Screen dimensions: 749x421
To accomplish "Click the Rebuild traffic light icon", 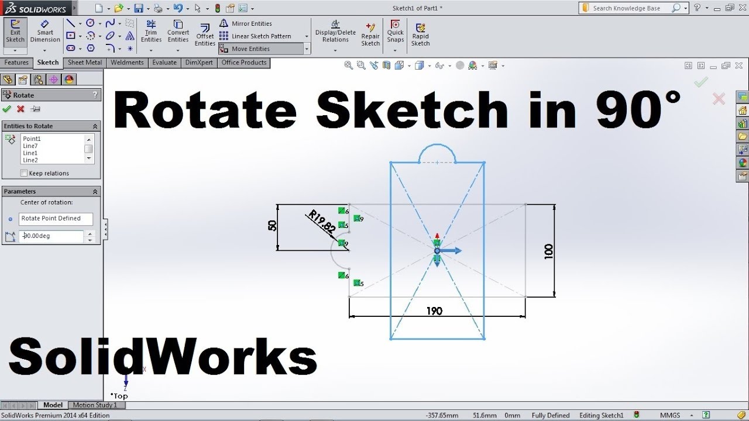I will 218,8.
